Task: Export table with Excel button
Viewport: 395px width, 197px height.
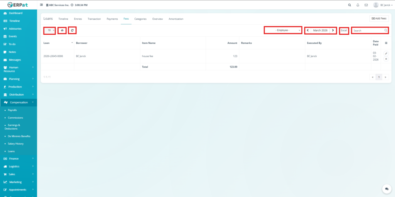Action: click(344, 30)
